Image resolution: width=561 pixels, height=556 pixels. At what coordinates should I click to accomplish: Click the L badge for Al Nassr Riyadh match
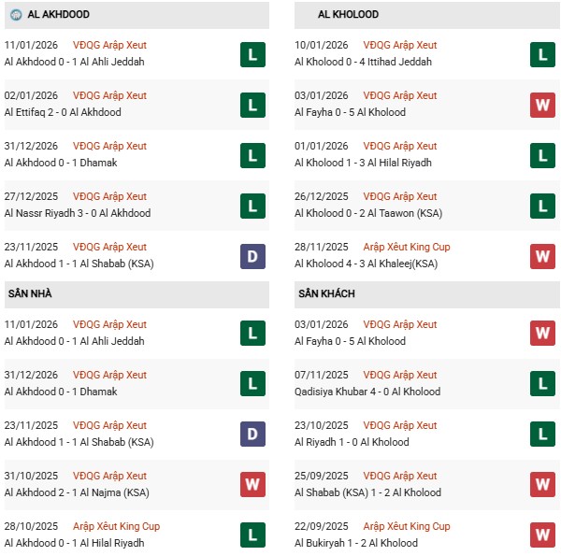(252, 206)
